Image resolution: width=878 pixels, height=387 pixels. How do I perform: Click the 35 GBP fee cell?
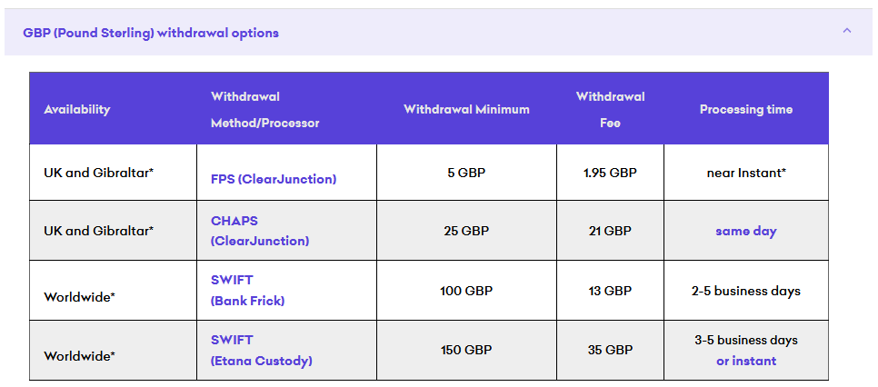611,351
